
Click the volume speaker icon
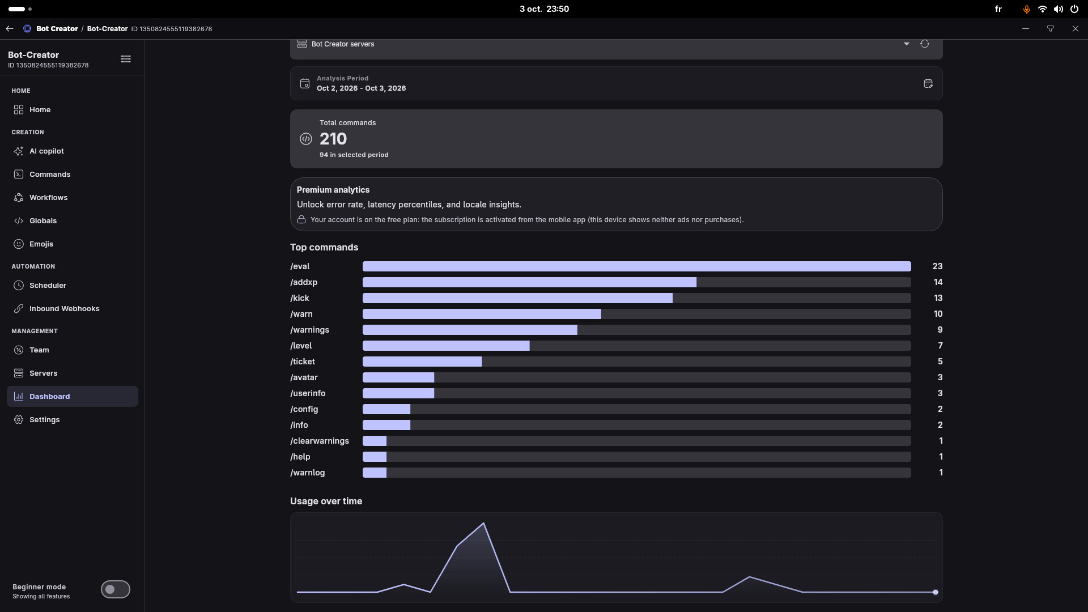(1058, 9)
